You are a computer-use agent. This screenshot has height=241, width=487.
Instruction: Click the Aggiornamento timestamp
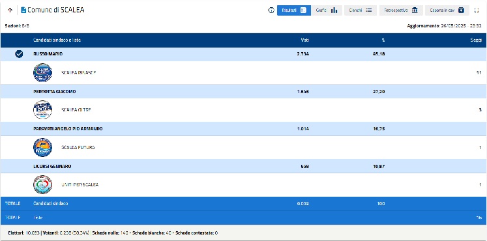(x=445, y=26)
